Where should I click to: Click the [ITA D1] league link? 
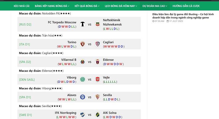pos(24,44)
